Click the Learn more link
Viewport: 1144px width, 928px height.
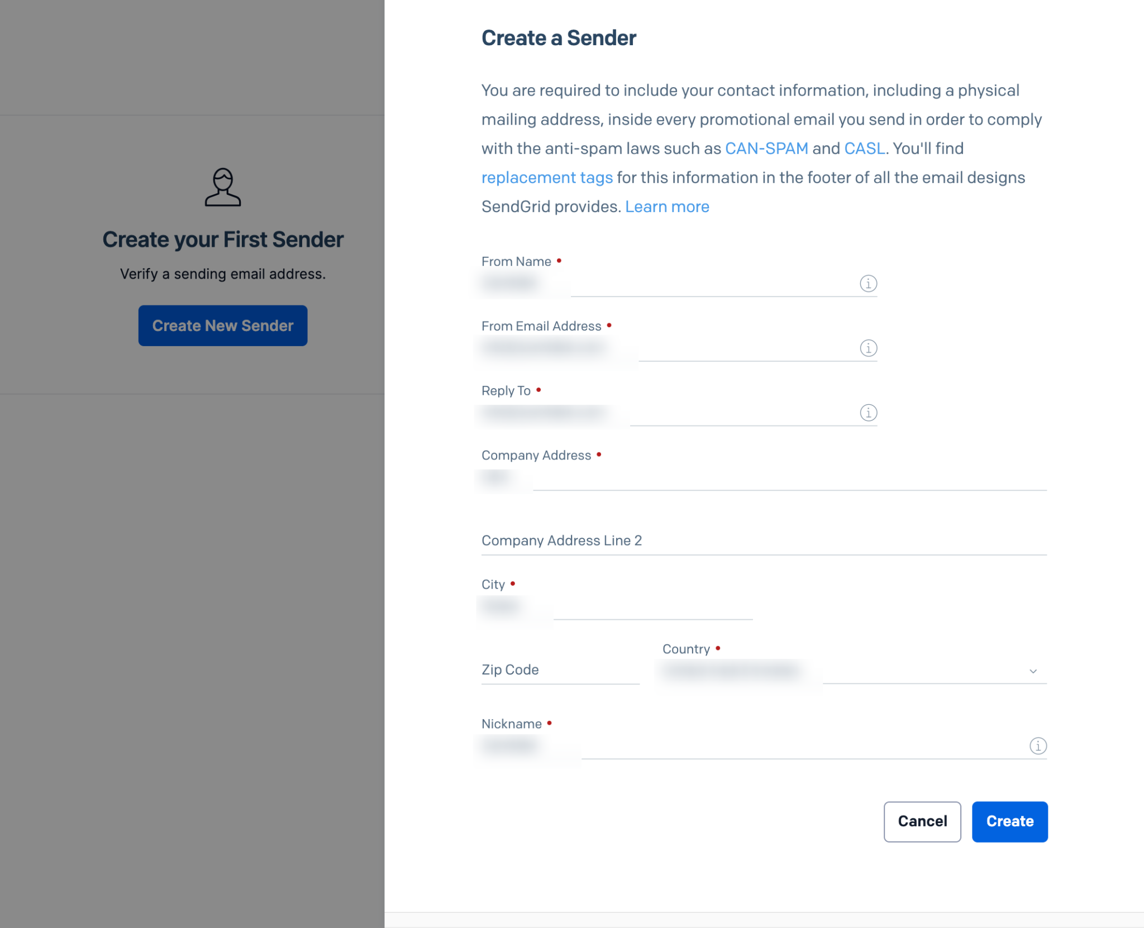668,206
